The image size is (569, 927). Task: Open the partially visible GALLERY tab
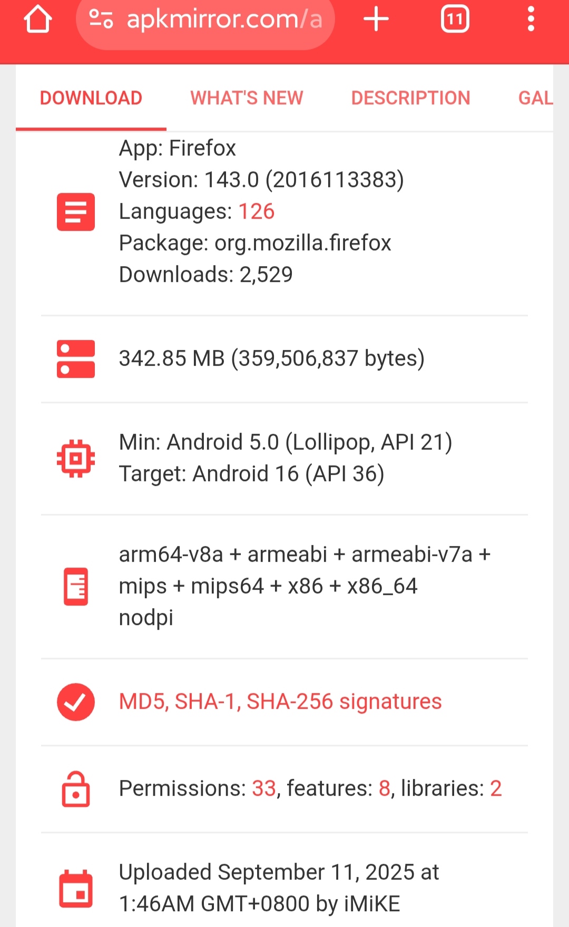tap(535, 98)
